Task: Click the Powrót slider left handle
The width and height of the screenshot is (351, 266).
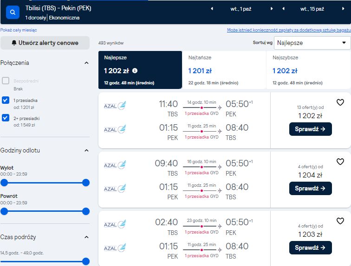Action: coord(4,211)
